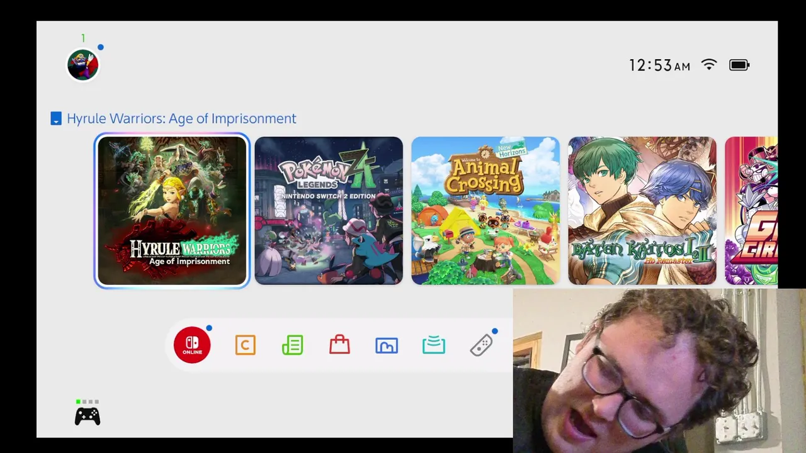Click the game card icon beside title
This screenshot has width=806, height=453.
(56, 119)
